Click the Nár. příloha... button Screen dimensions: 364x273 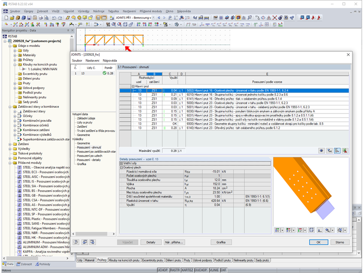click(174, 242)
